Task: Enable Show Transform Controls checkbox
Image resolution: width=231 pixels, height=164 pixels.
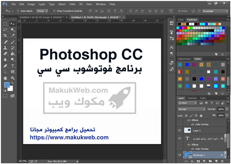Action: tap(54, 11)
